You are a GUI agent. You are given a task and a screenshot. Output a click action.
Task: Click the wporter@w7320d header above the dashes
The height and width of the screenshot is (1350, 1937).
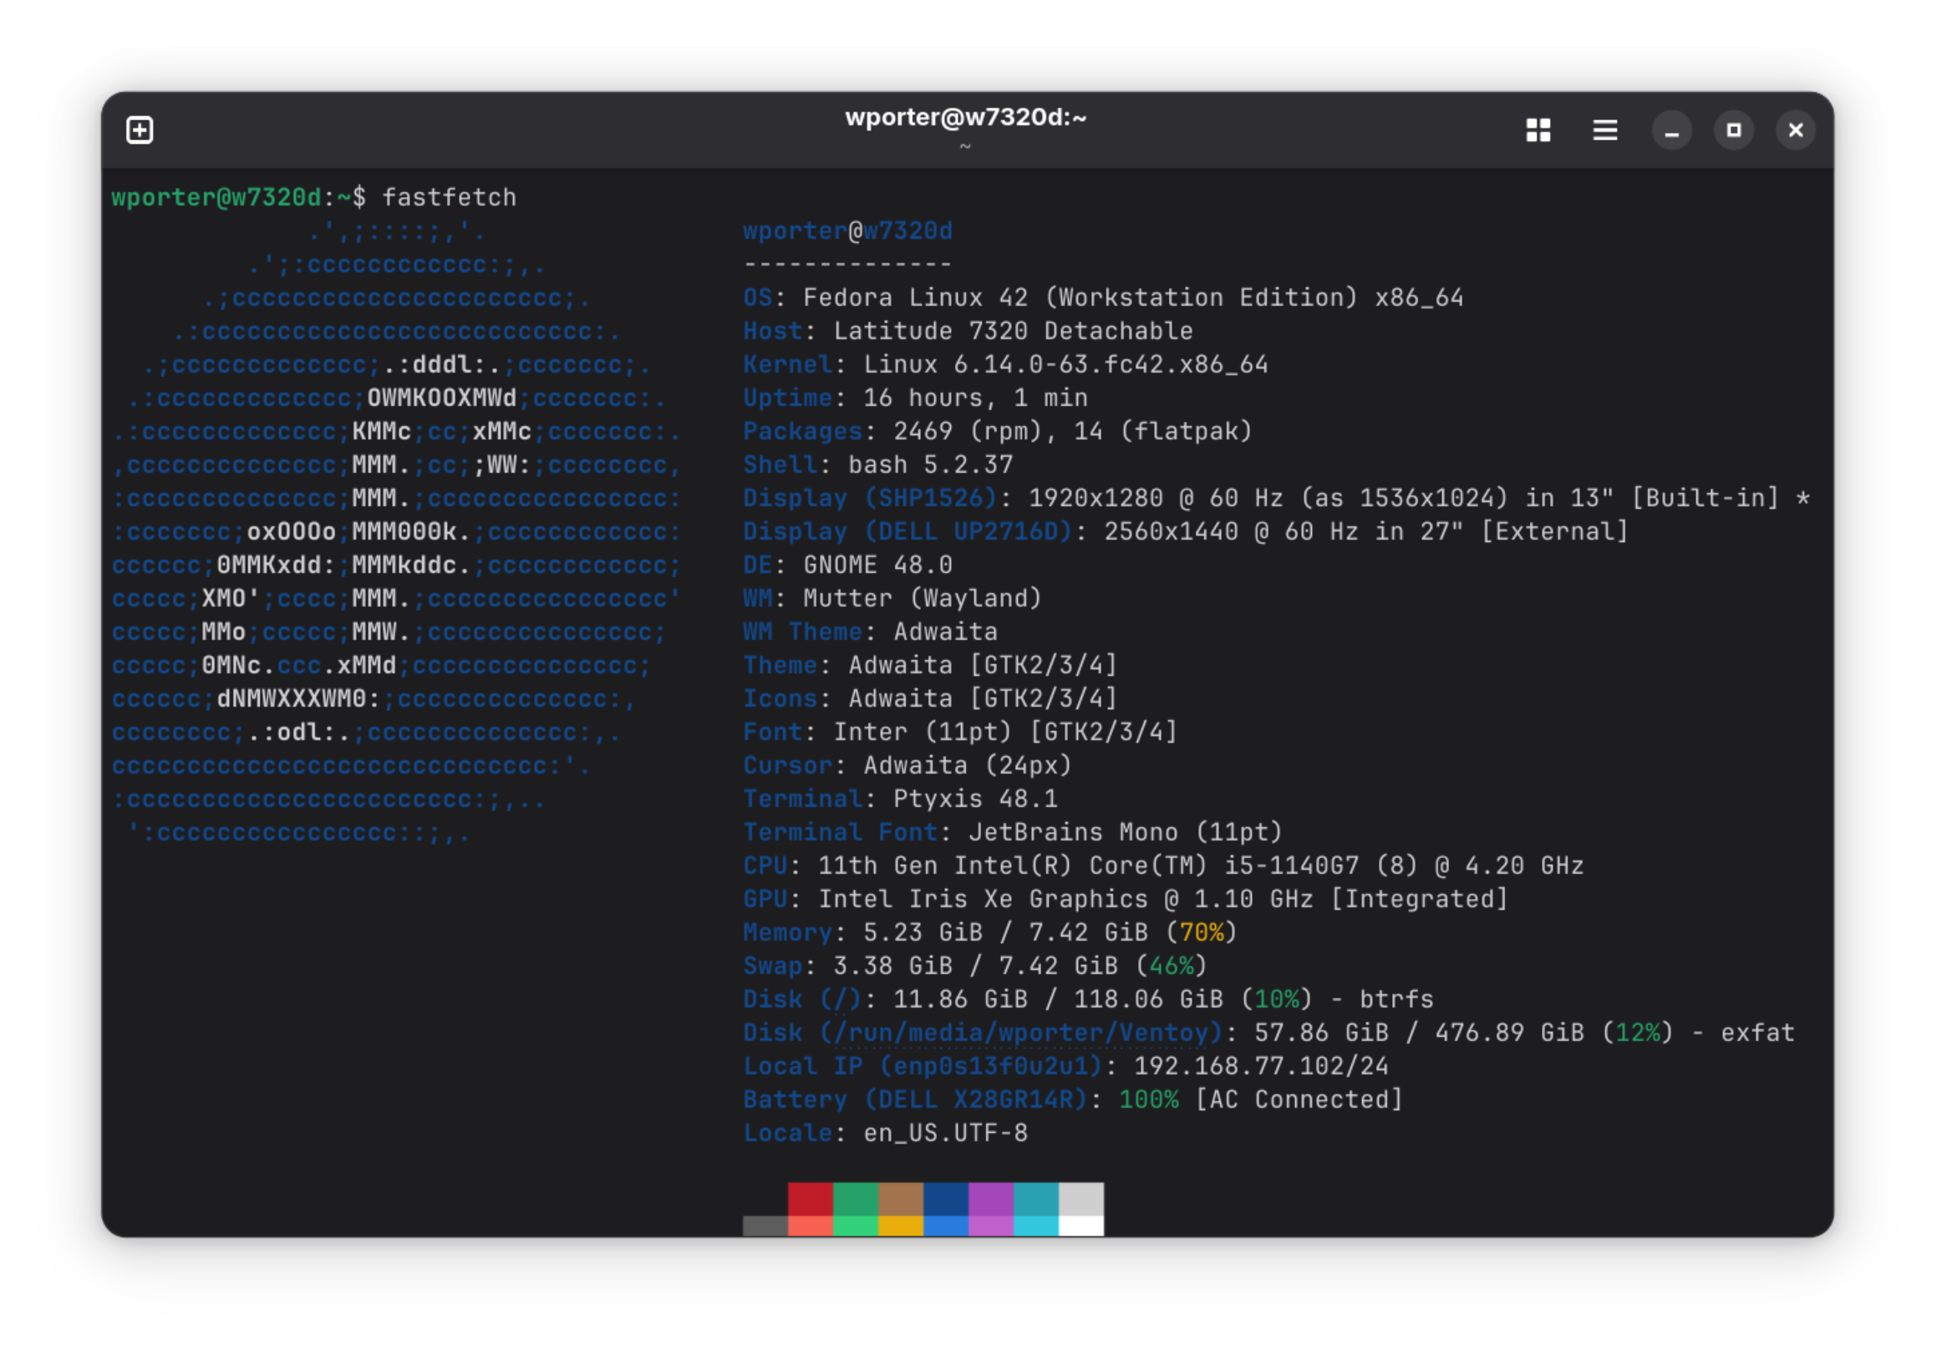(848, 231)
